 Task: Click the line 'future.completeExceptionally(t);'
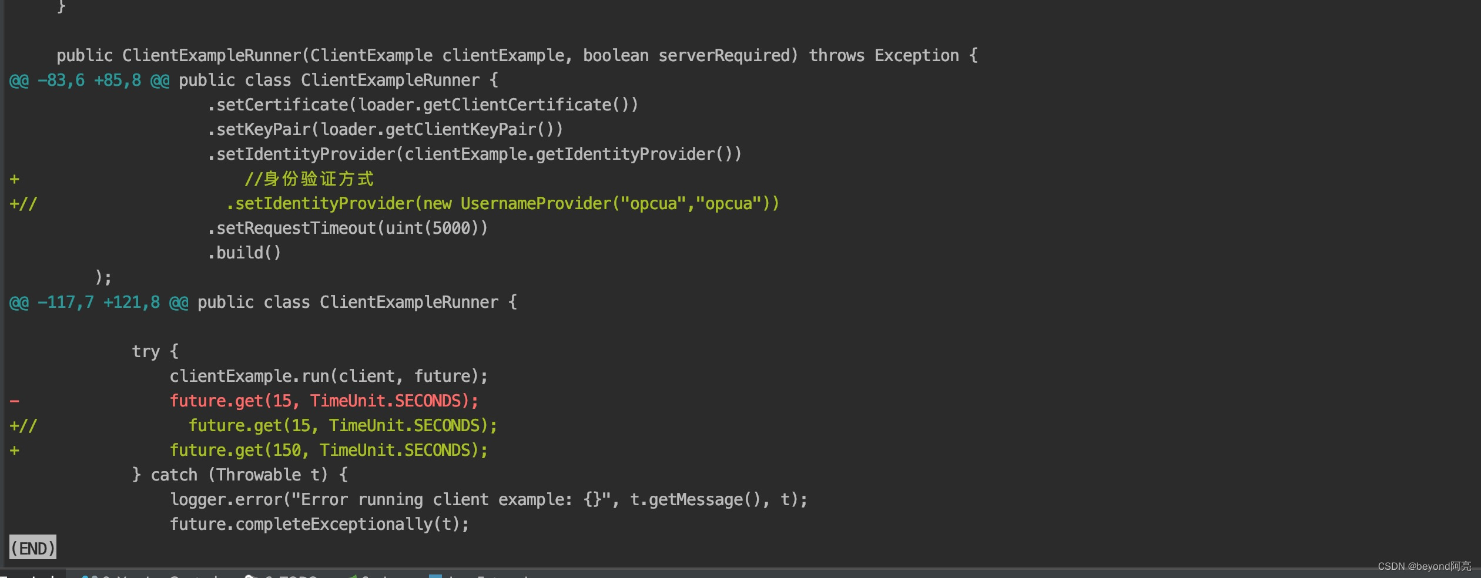(x=320, y=525)
